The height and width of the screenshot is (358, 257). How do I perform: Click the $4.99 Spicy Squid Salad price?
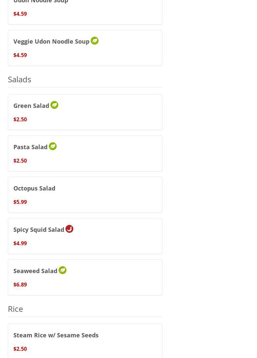point(20,243)
